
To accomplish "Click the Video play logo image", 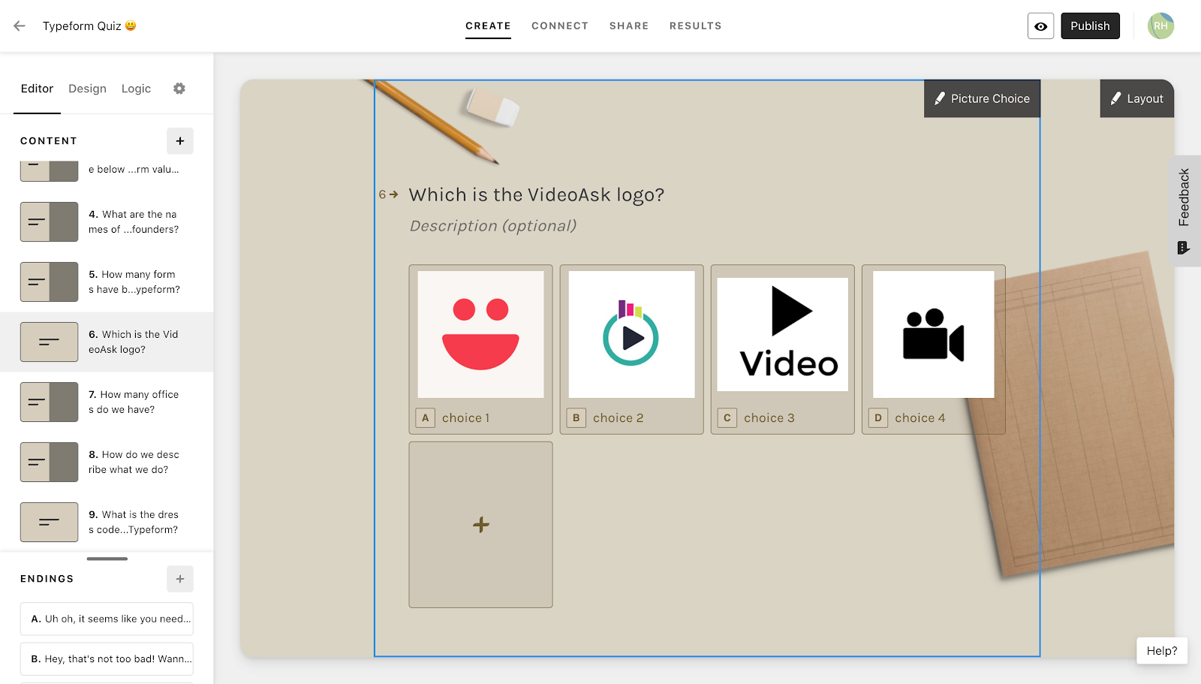I will coord(783,334).
